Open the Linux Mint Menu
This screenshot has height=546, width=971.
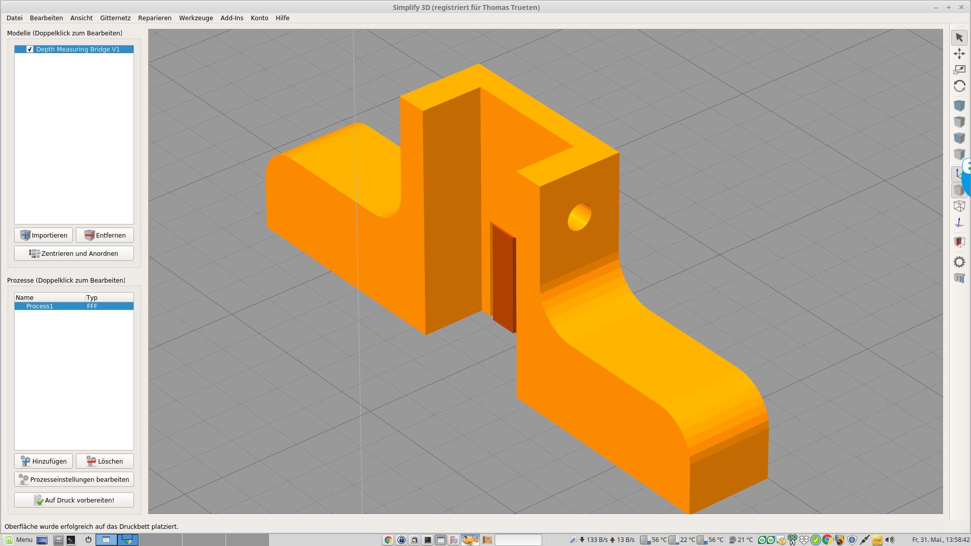pos(19,540)
